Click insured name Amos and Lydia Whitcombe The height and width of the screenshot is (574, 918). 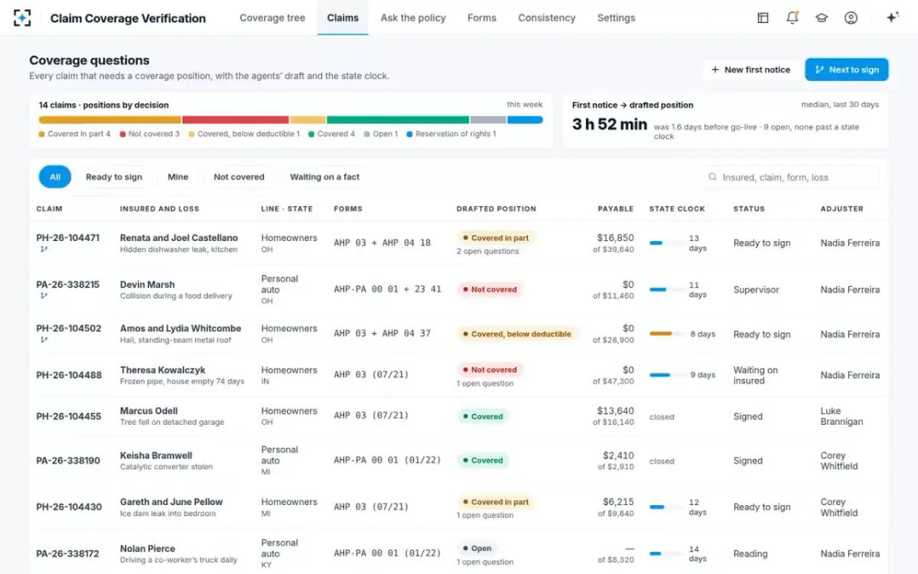pos(181,328)
